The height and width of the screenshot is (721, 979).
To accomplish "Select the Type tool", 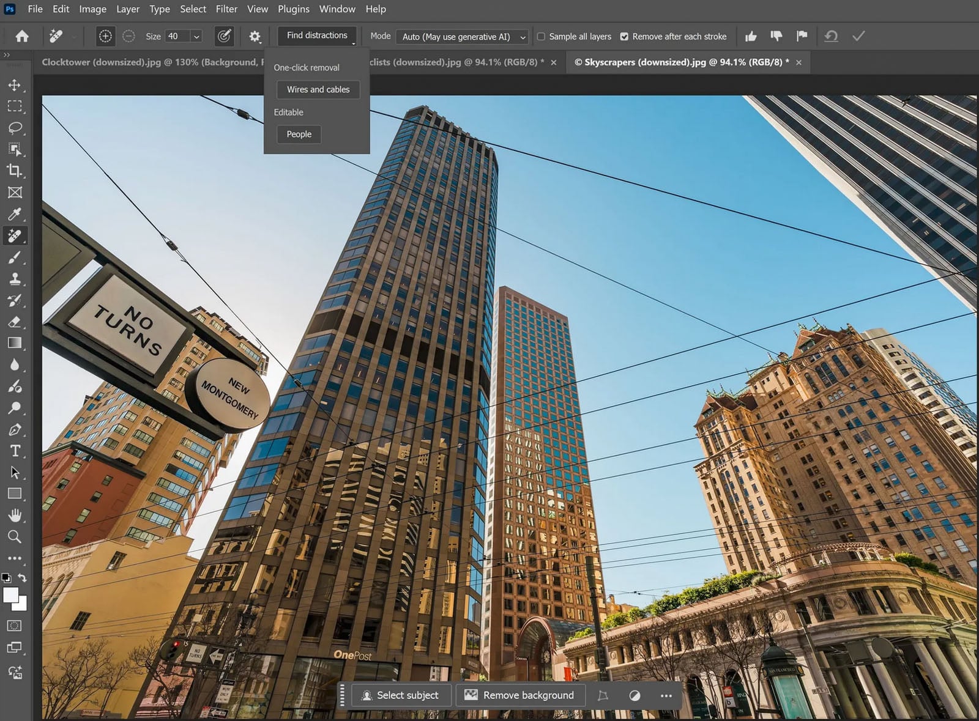I will [16, 451].
